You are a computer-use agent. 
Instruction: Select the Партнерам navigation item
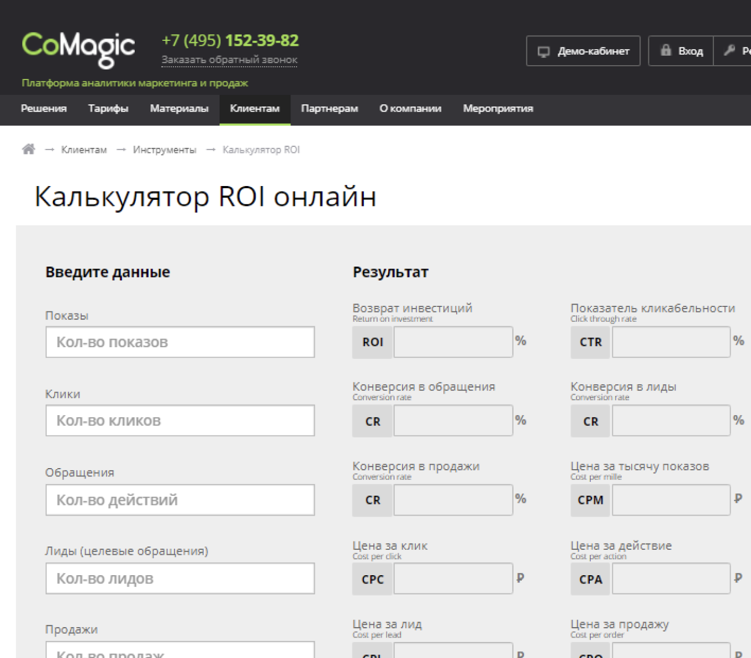[329, 109]
